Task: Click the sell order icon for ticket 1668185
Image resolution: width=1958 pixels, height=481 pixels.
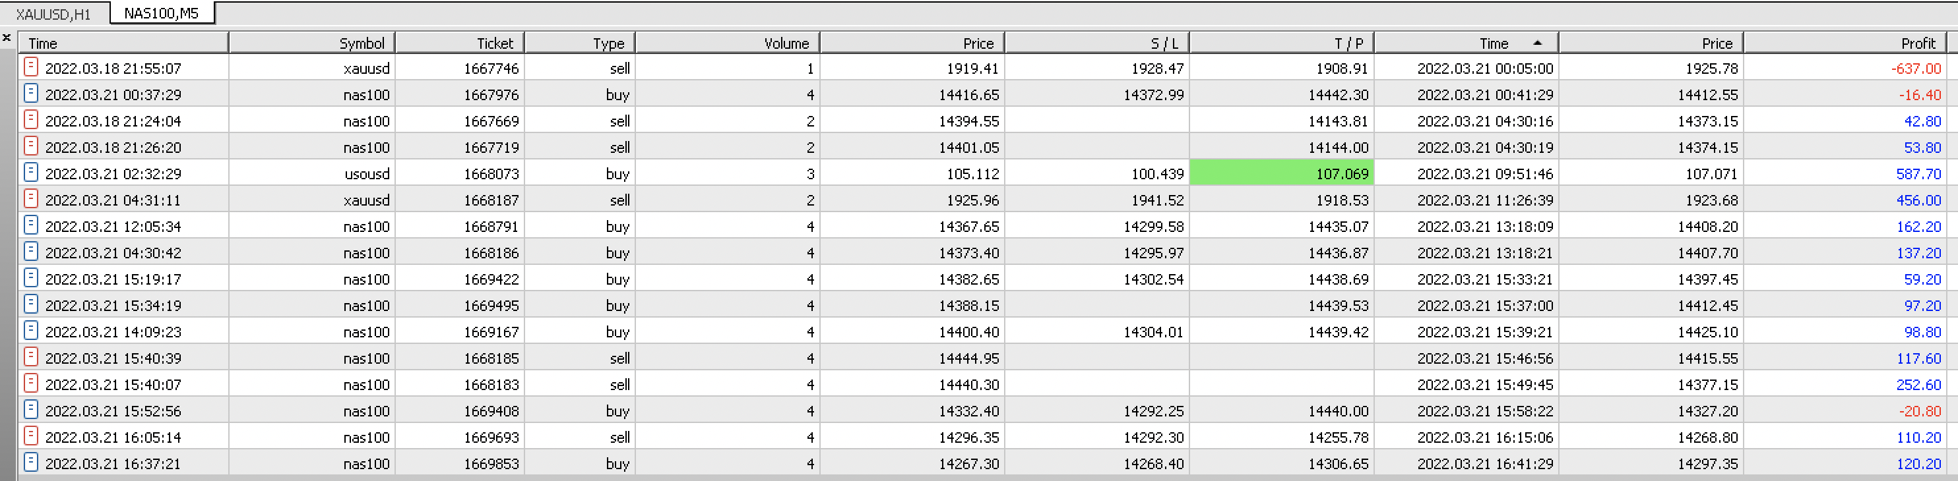Action: pyautogui.click(x=31, y=357)
